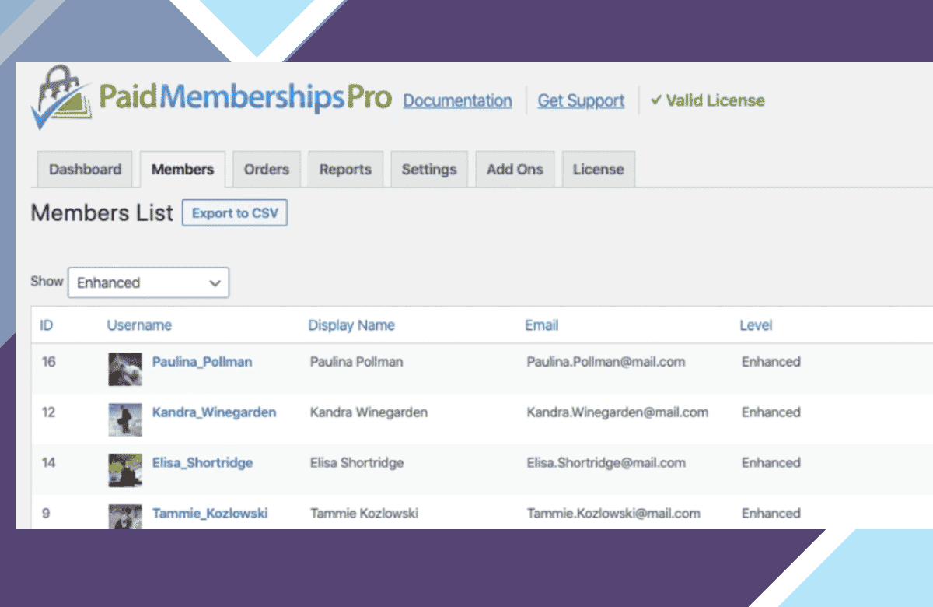The width and height of the screenshot is (933, 607).
Task: Open the Documentation link
Action: coord(457,100)
